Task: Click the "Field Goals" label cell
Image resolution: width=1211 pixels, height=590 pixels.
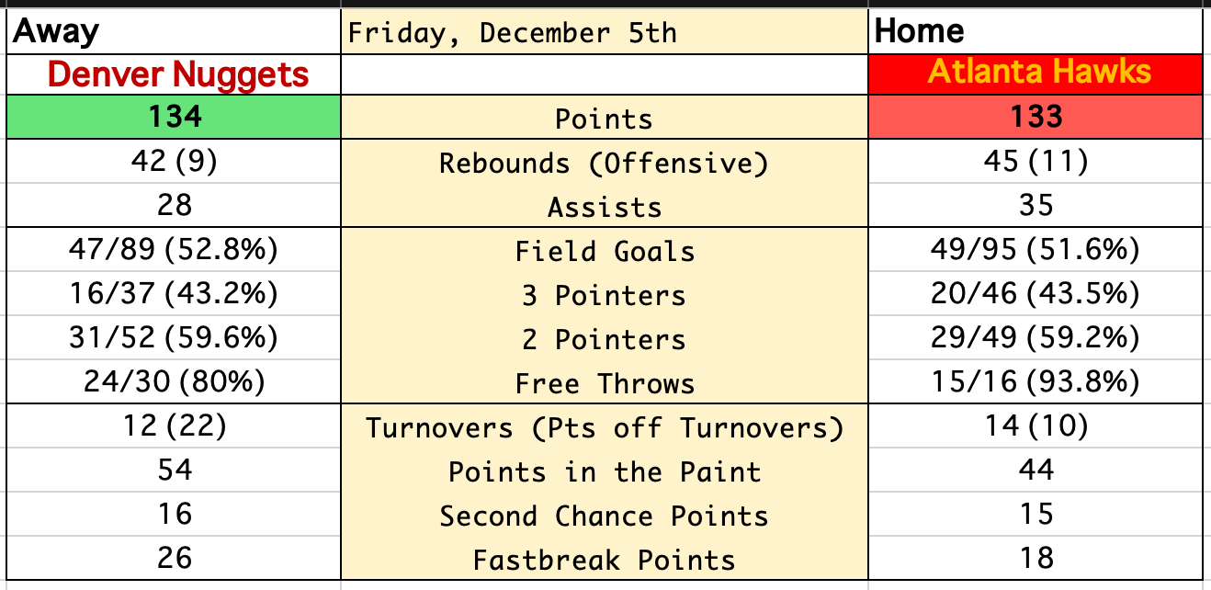Action: point(604,251)
